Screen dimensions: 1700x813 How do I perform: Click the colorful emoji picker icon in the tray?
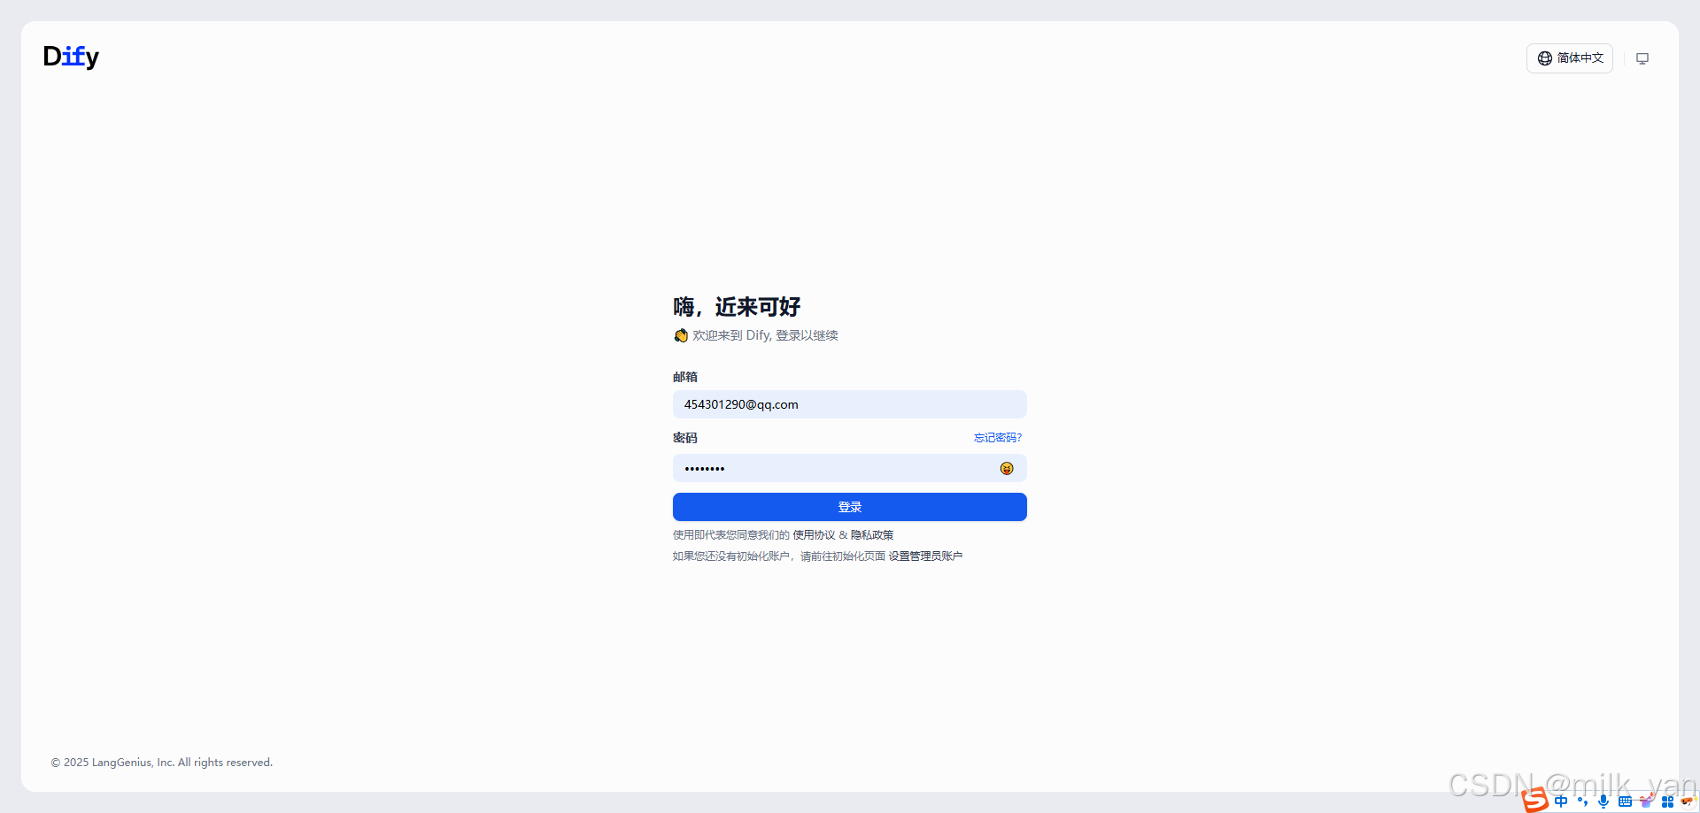[x=1688, y=801]
